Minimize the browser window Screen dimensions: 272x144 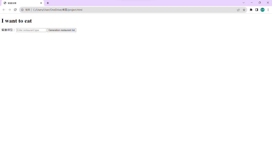(252, 3)
